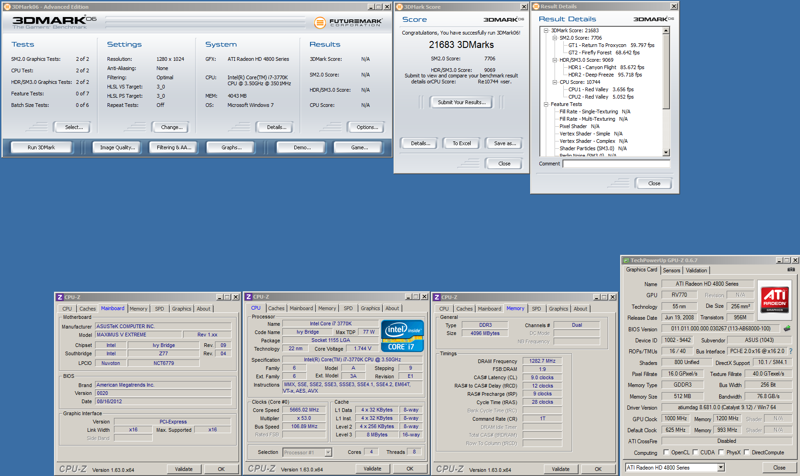The image size is (800, 476).
Task: Click Validate in CPU-Z Memory window
Action: click(561, 469)
